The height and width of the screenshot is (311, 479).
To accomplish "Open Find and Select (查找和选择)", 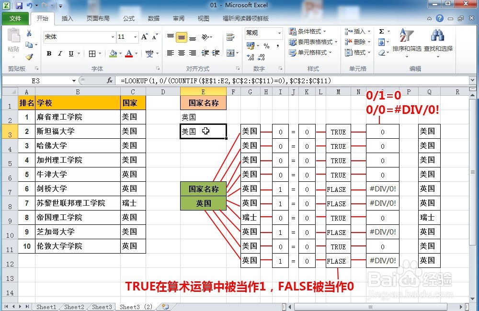I will (438, 43).
